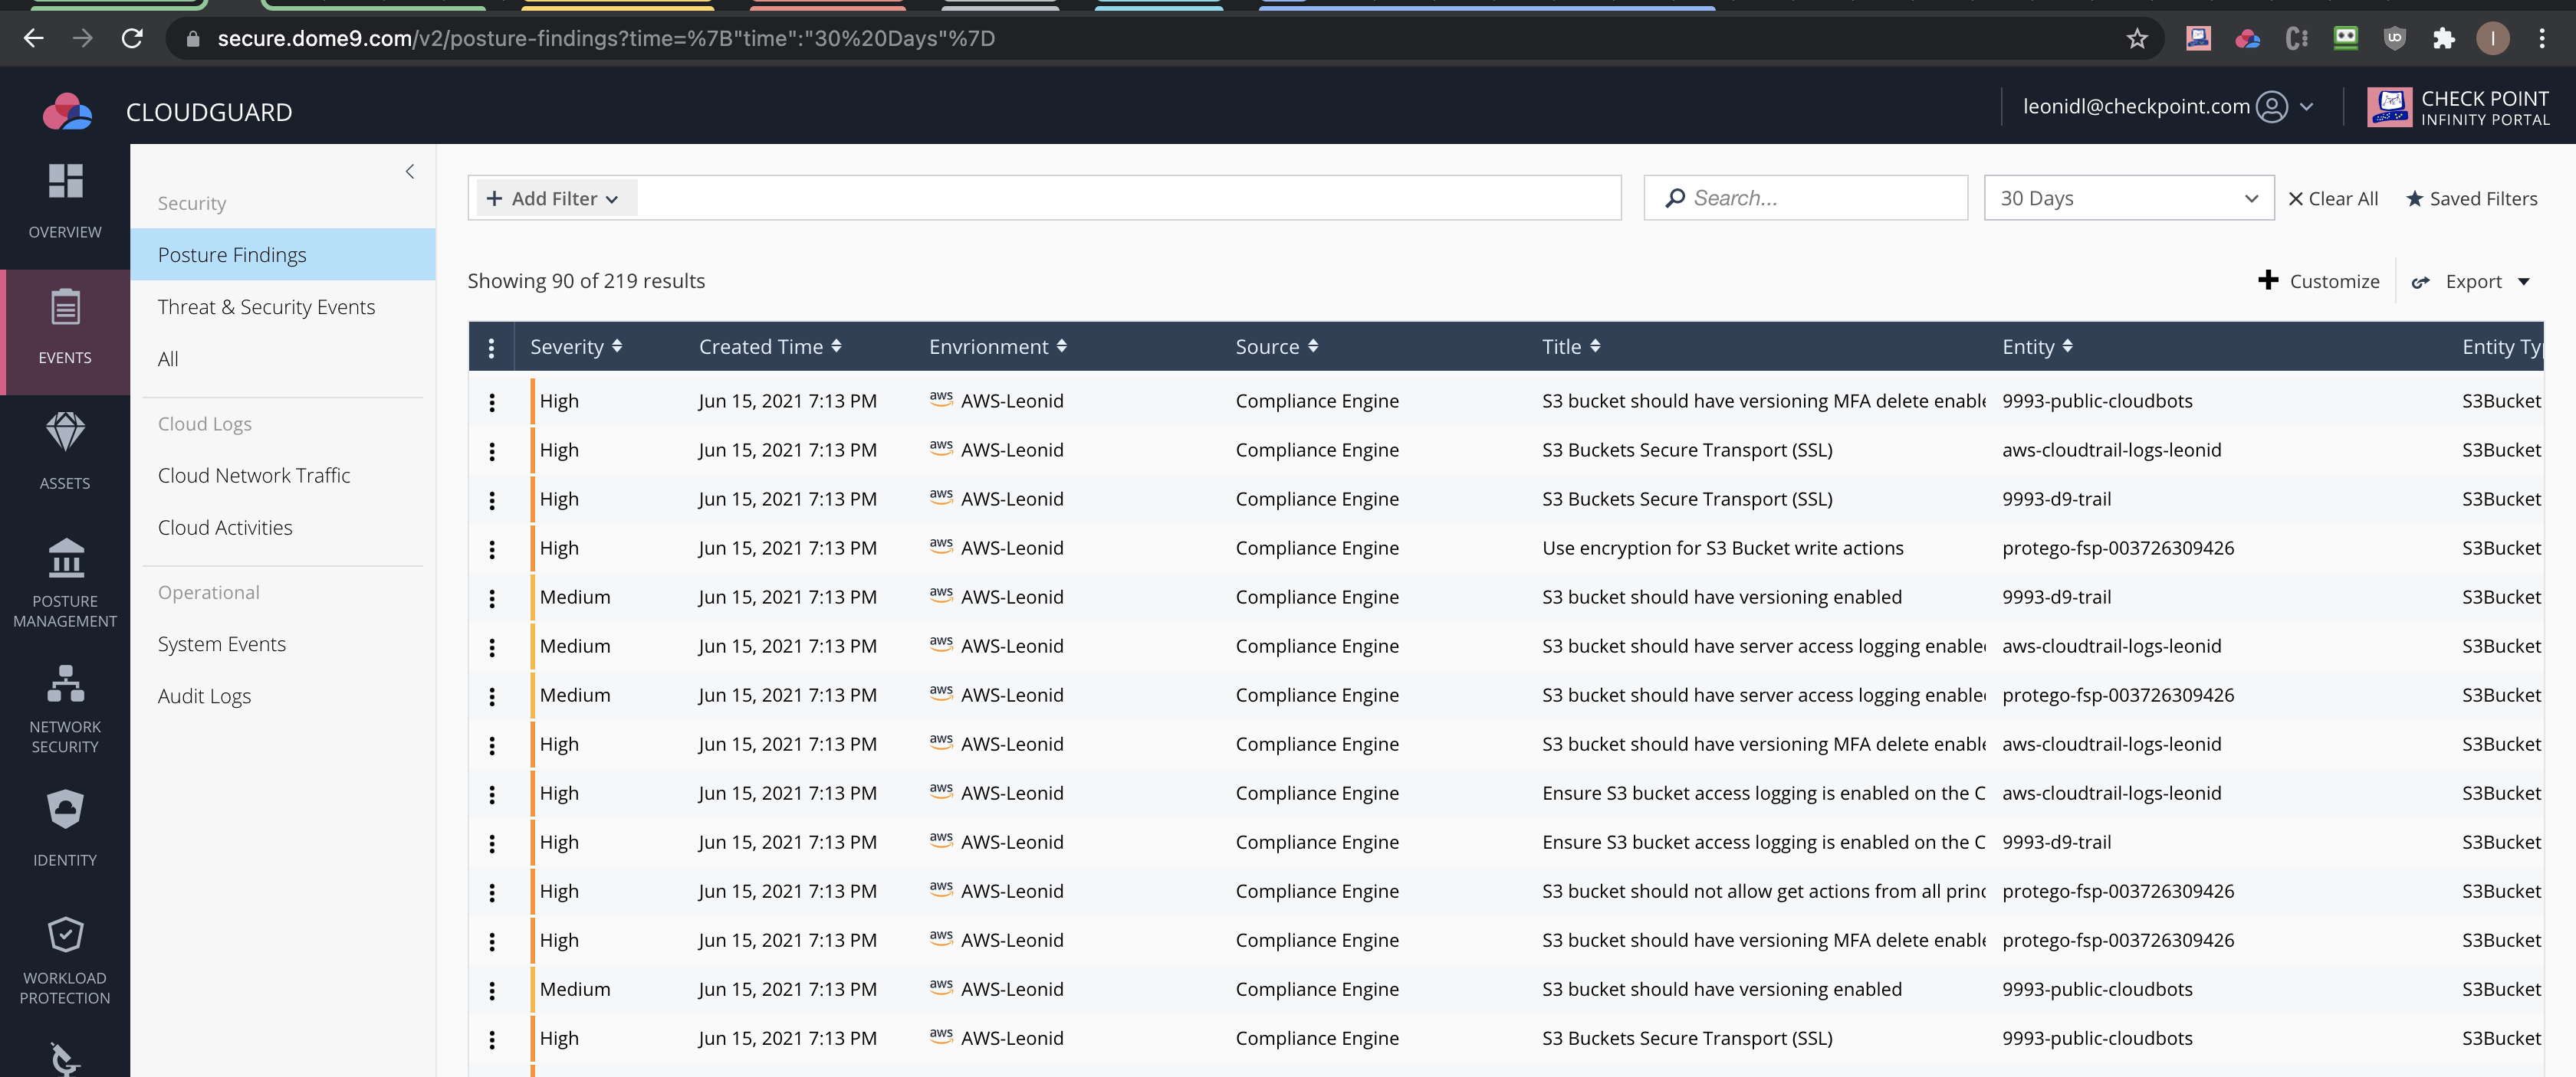
Task: Open Posture Management section icon
Action: coord(65,559)
